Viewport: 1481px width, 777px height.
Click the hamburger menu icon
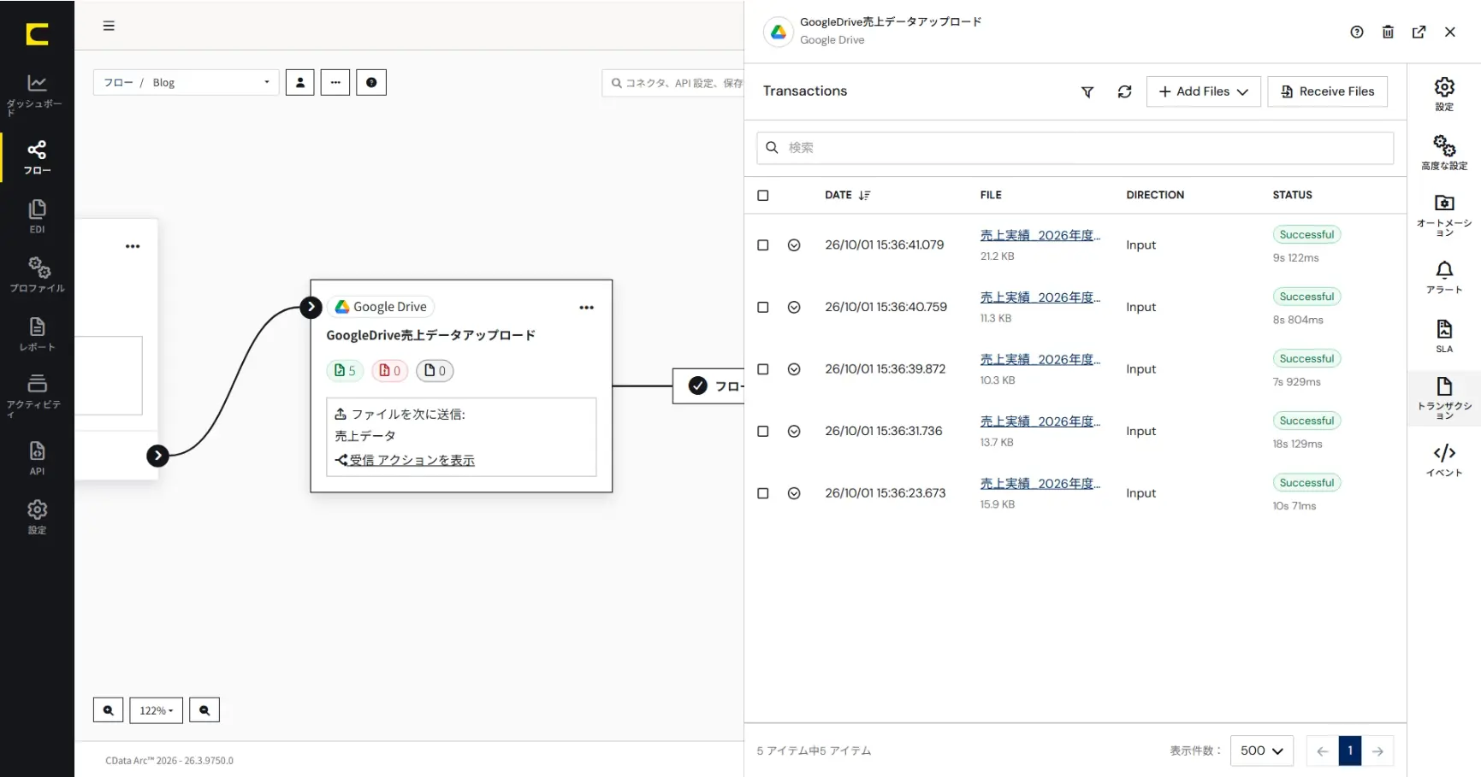coord(109,26)
